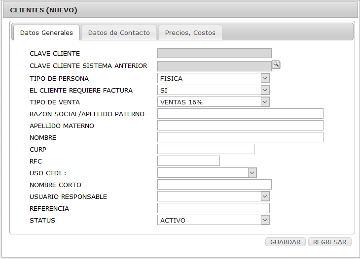Expand the STATUS dropdown showing ACTIVO
Screen dimensions: 360x259
tap(214, 220)
